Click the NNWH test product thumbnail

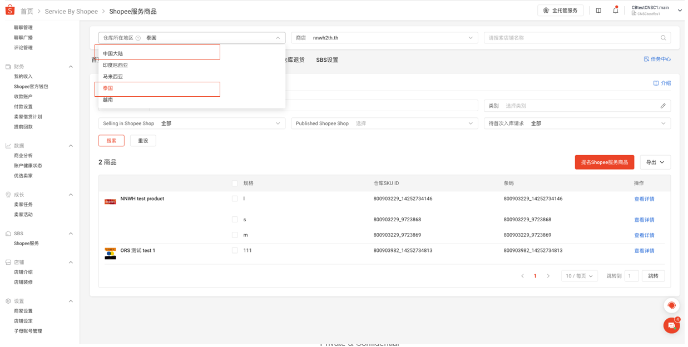click(x=110, y=201)
